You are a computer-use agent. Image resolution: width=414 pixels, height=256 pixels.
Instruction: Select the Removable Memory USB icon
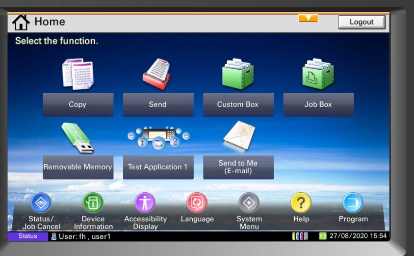78,138
